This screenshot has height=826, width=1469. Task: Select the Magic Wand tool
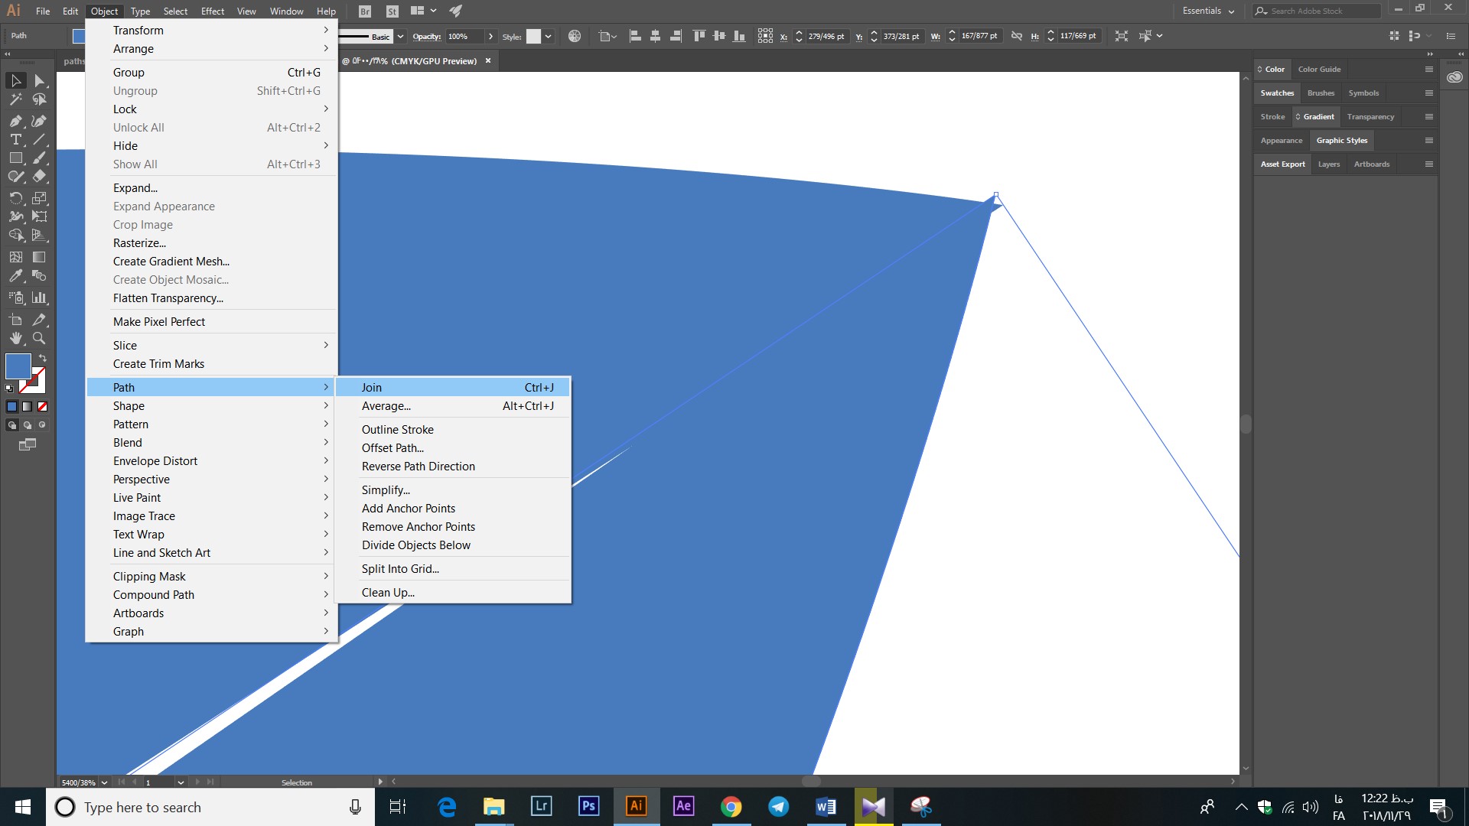pos(15,99)
